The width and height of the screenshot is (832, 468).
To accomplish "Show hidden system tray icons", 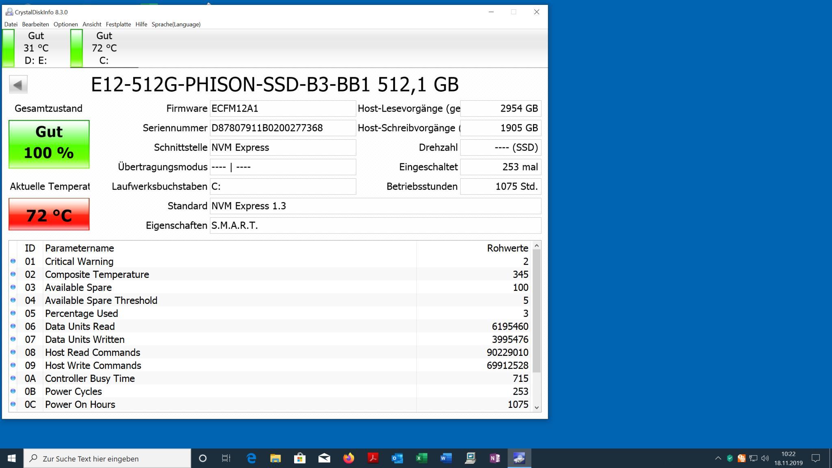I will coord(718,458).
